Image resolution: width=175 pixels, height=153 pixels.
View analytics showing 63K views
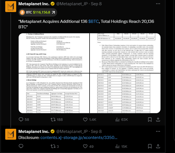point(118,119)
